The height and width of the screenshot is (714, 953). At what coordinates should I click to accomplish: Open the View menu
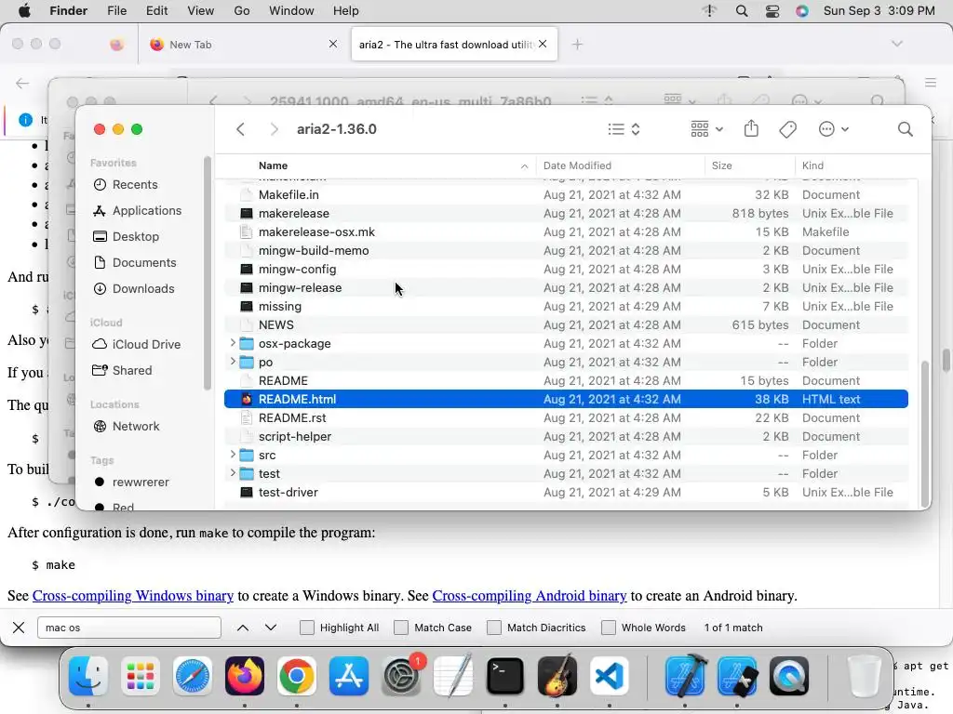(x=201, y=11)
